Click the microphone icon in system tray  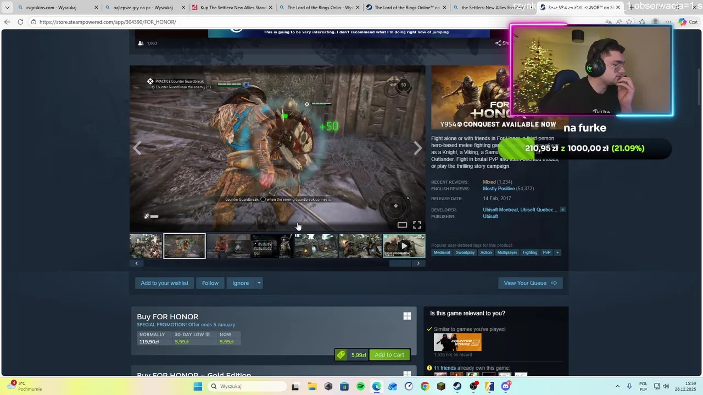click(x=629, y=386)
